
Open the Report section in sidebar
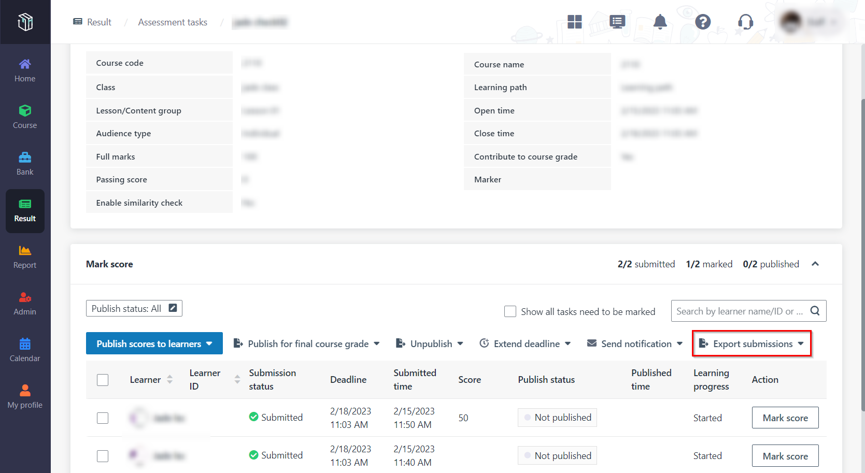25,257
